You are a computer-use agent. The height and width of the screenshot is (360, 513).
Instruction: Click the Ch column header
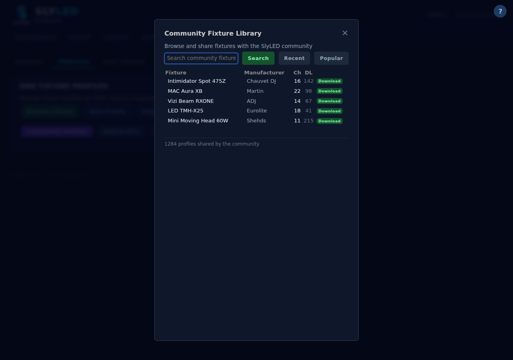(x=297, y=73)
